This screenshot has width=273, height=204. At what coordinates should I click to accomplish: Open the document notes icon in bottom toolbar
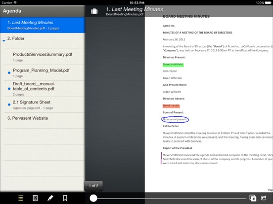[35, 198]
